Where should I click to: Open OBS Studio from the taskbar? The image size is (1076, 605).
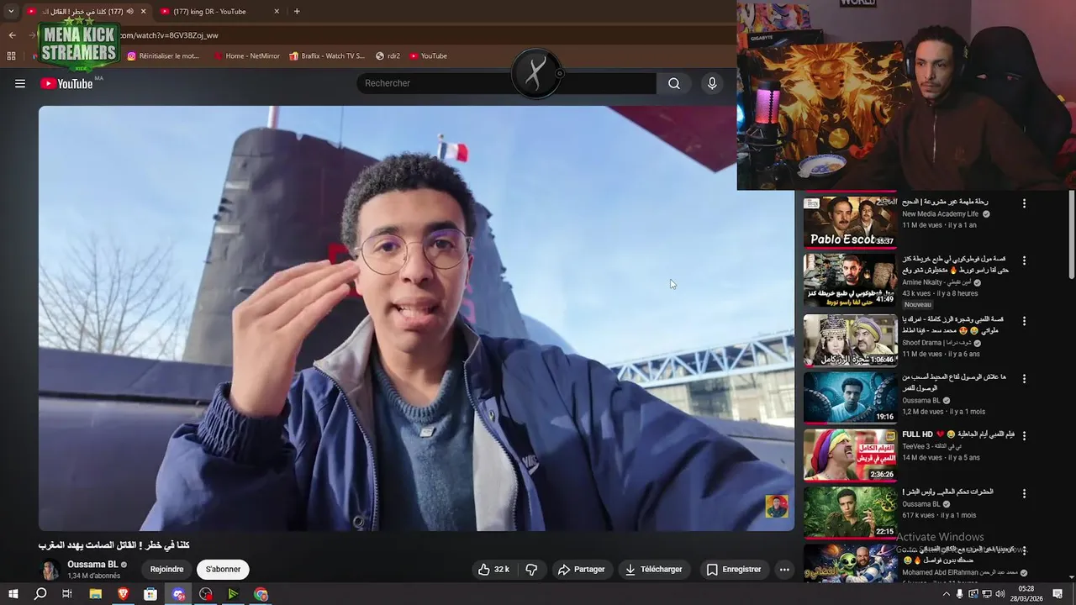206,594
